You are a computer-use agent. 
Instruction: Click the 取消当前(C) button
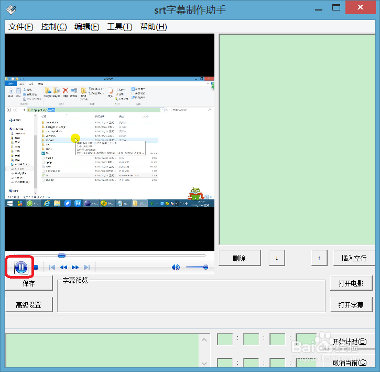tap(350, 363)
